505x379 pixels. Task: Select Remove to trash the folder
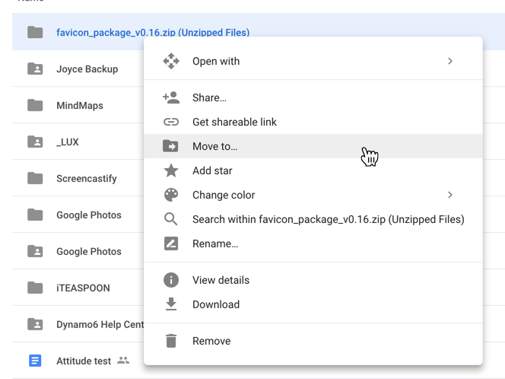point(313,341)
